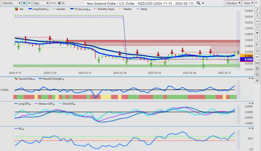This screenshot has width=261, height=151.
Task: Open the Indicators menu
Action: tap(232, 3)
